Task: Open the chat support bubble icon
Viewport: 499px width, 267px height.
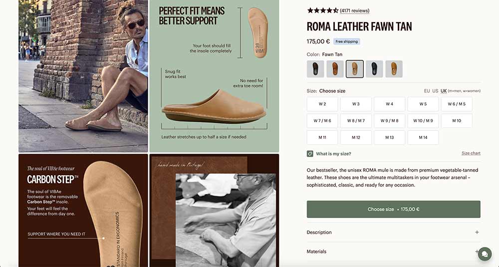Action: point(485,254)
